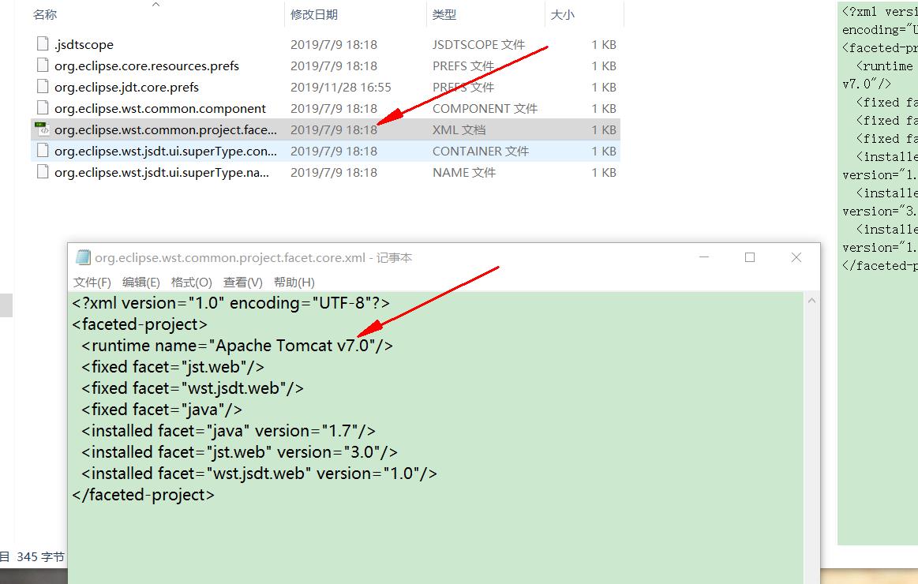Click the JSDTSCOPE 文件 type cell

point(479,44)
